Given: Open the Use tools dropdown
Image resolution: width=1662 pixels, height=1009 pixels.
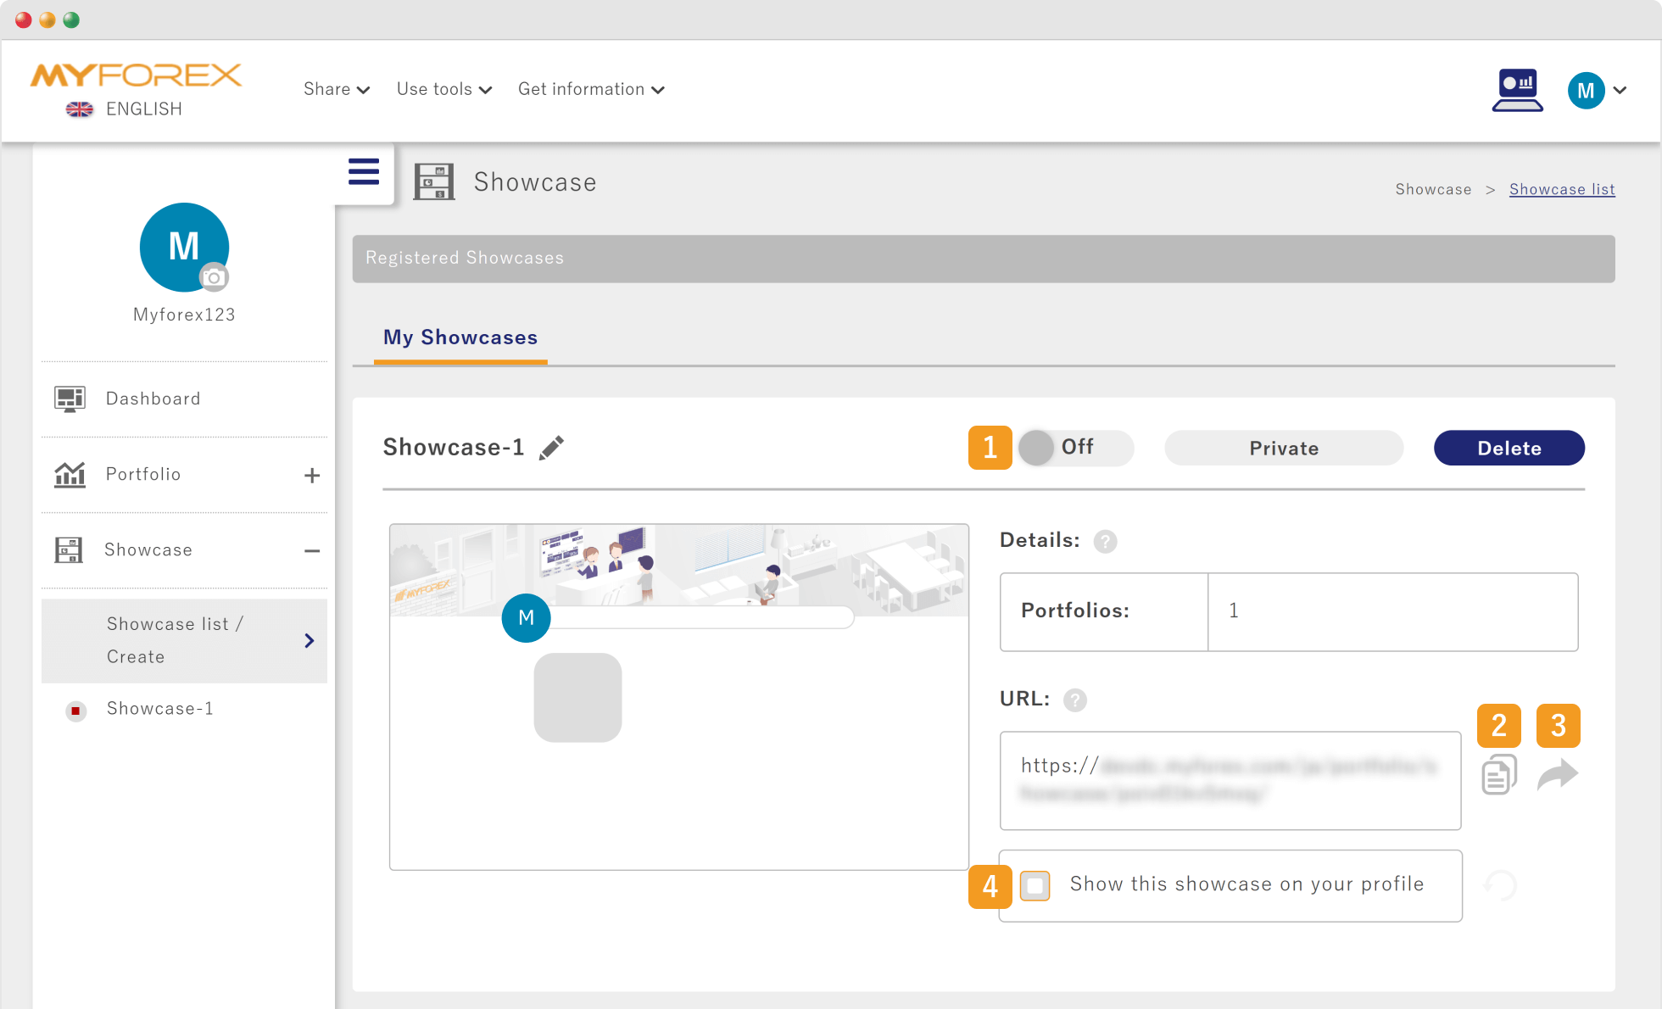Looking at the screenshot, I should 443,89.
